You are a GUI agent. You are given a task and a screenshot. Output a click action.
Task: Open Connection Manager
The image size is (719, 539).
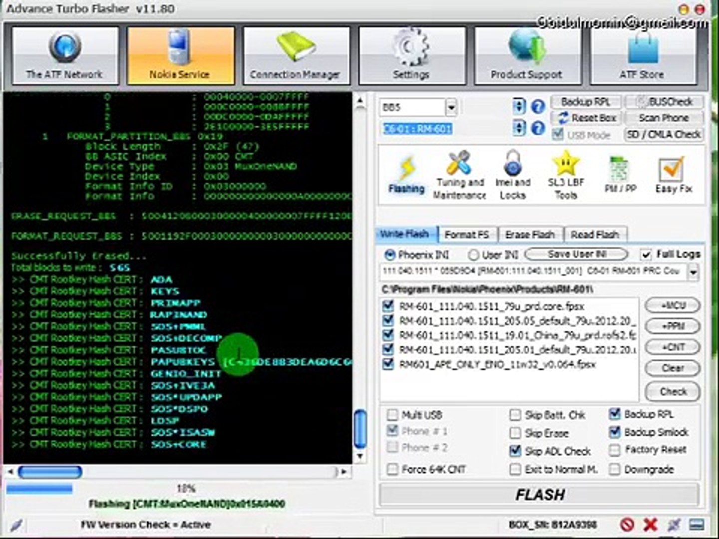[296, 55]
